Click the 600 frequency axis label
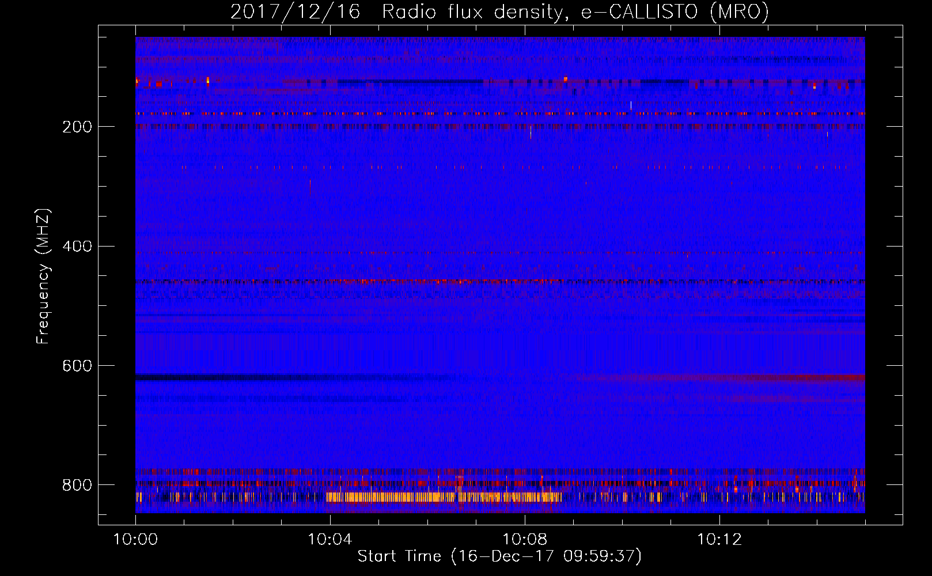Screen dimensions: 932x576 pyautogui.click(x=77, y=366)
